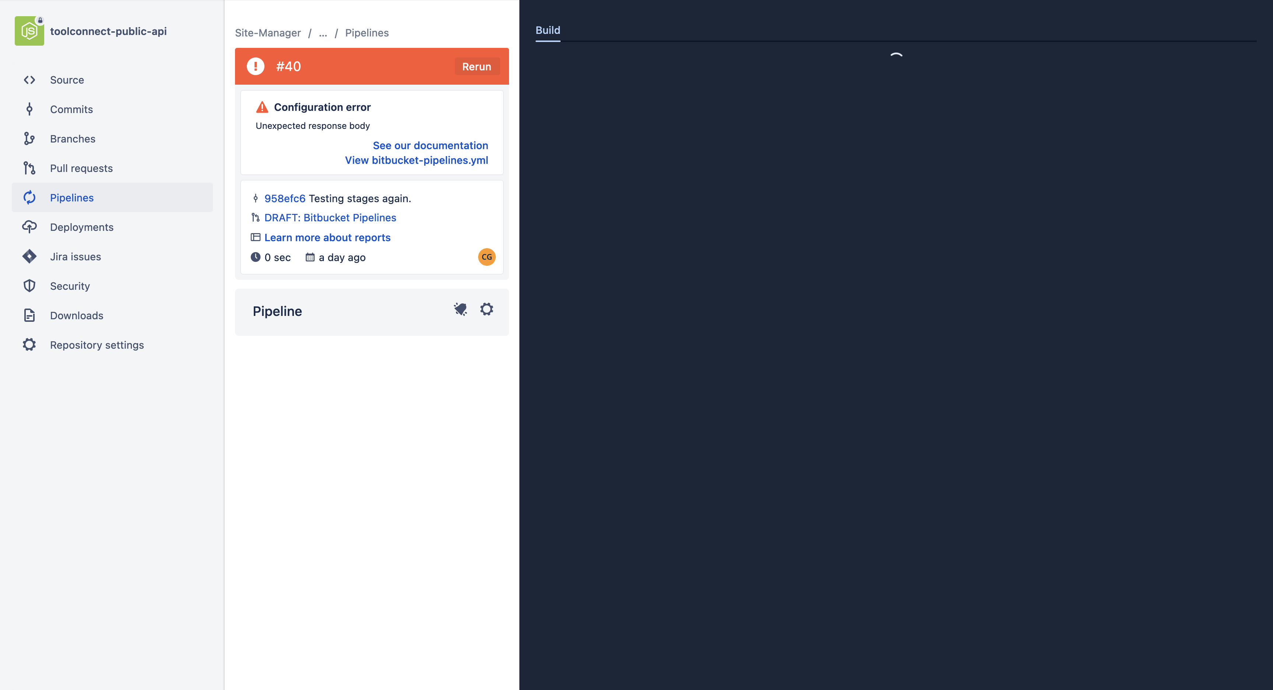Click the Branches icon

pyautogui.click(x=29, y=138)
